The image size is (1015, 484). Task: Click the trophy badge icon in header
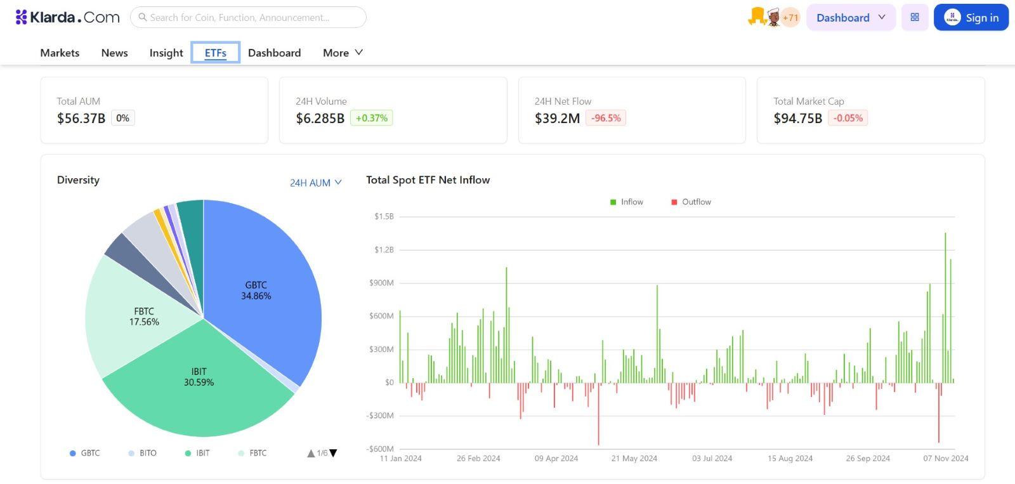pos(757,16)
